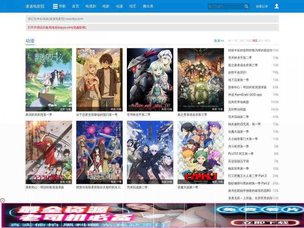Click the search magnifier icon
Viewport: 304px width, 228px height.
coord(246,6)
